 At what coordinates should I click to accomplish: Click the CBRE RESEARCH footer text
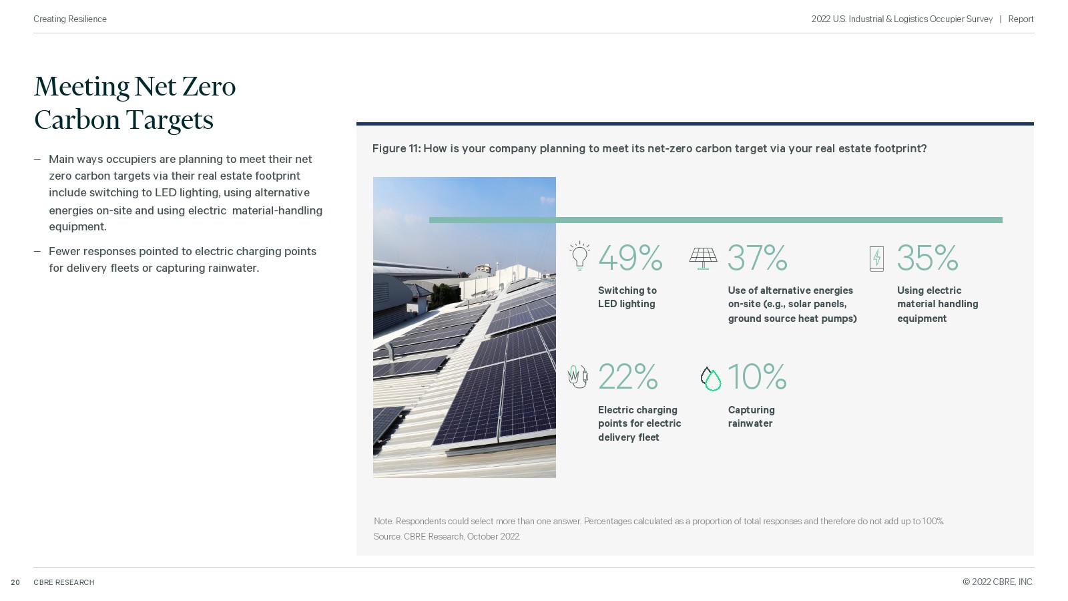[64, 582]
